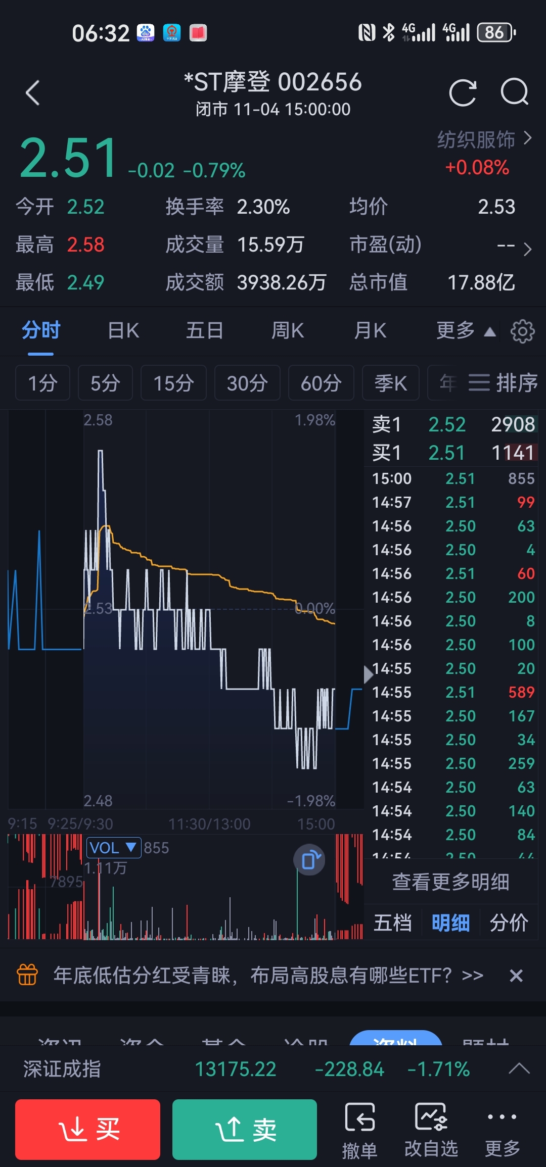Tap the 14:55 2.51 589 trade row

click(x=453, y=692)
